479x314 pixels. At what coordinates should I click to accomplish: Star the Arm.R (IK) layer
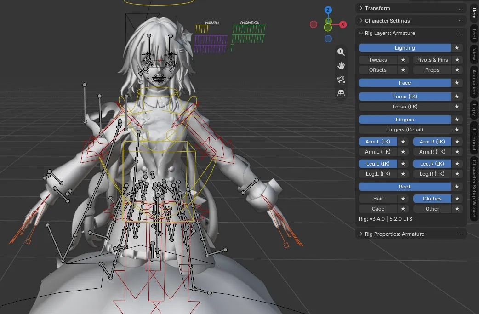(x=457, y=142)
